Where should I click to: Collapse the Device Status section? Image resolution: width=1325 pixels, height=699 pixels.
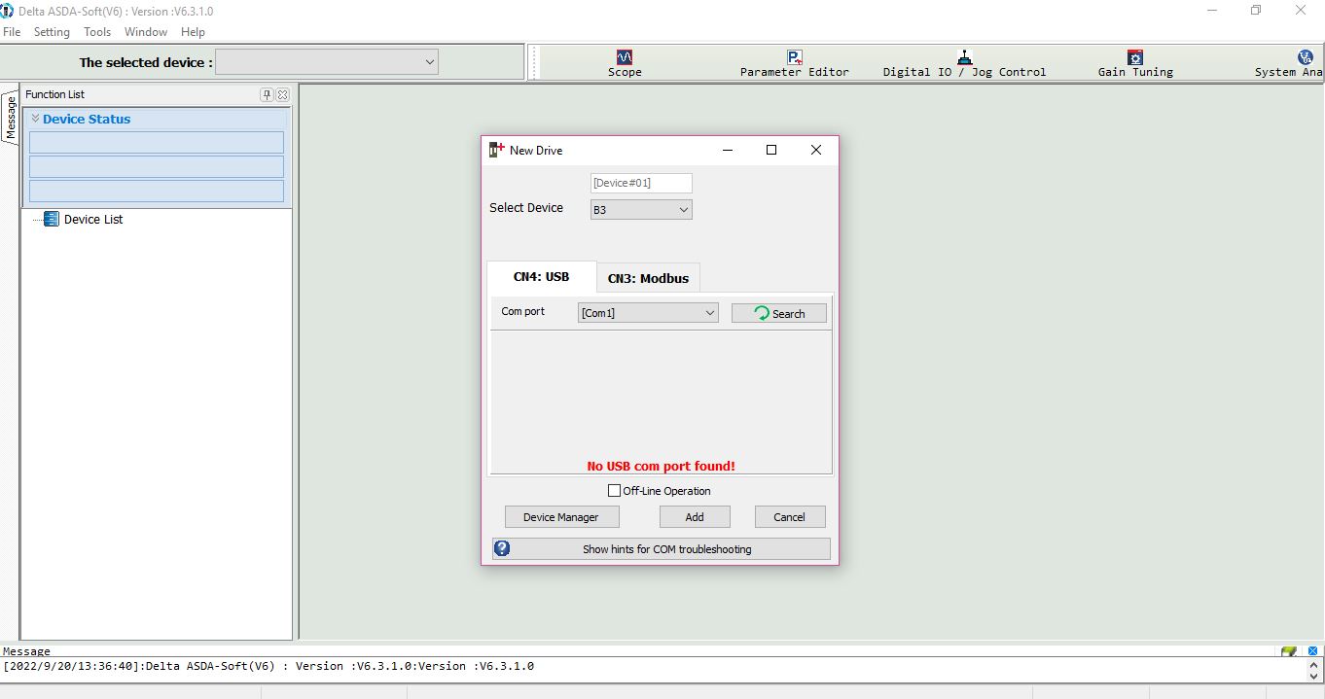click(36, 119)
